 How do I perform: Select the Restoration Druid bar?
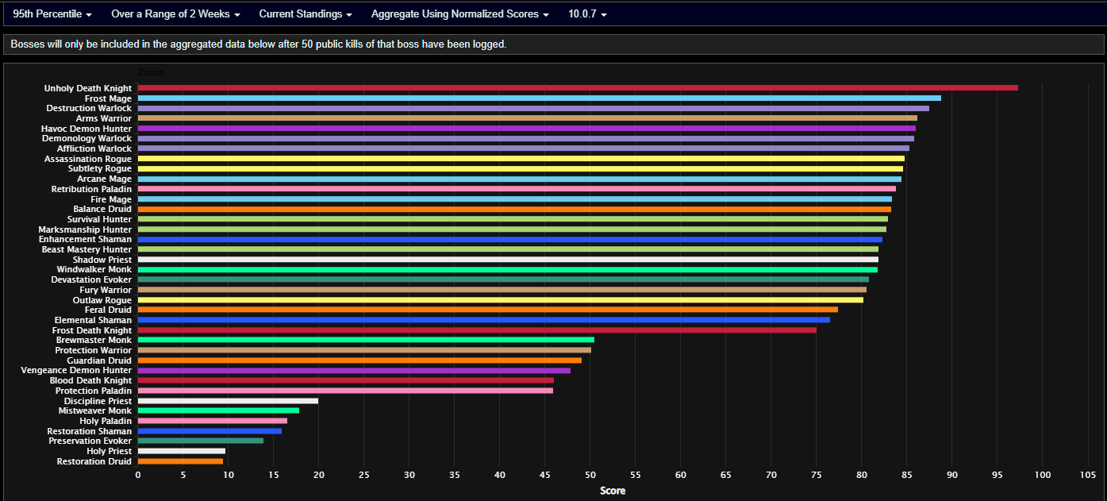pos(180,461)
